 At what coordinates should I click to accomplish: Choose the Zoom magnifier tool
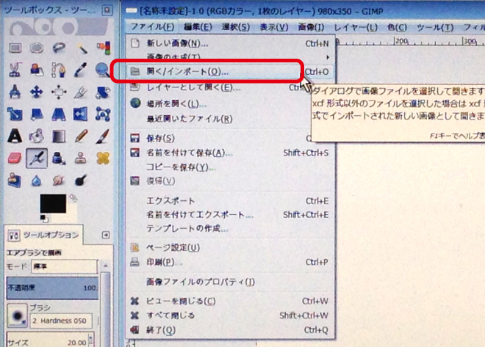[102, 71]
